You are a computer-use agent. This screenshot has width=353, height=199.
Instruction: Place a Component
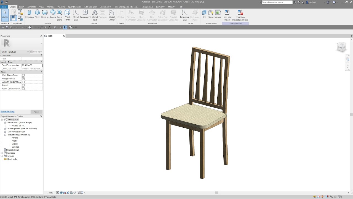click(x=85, y=14)
